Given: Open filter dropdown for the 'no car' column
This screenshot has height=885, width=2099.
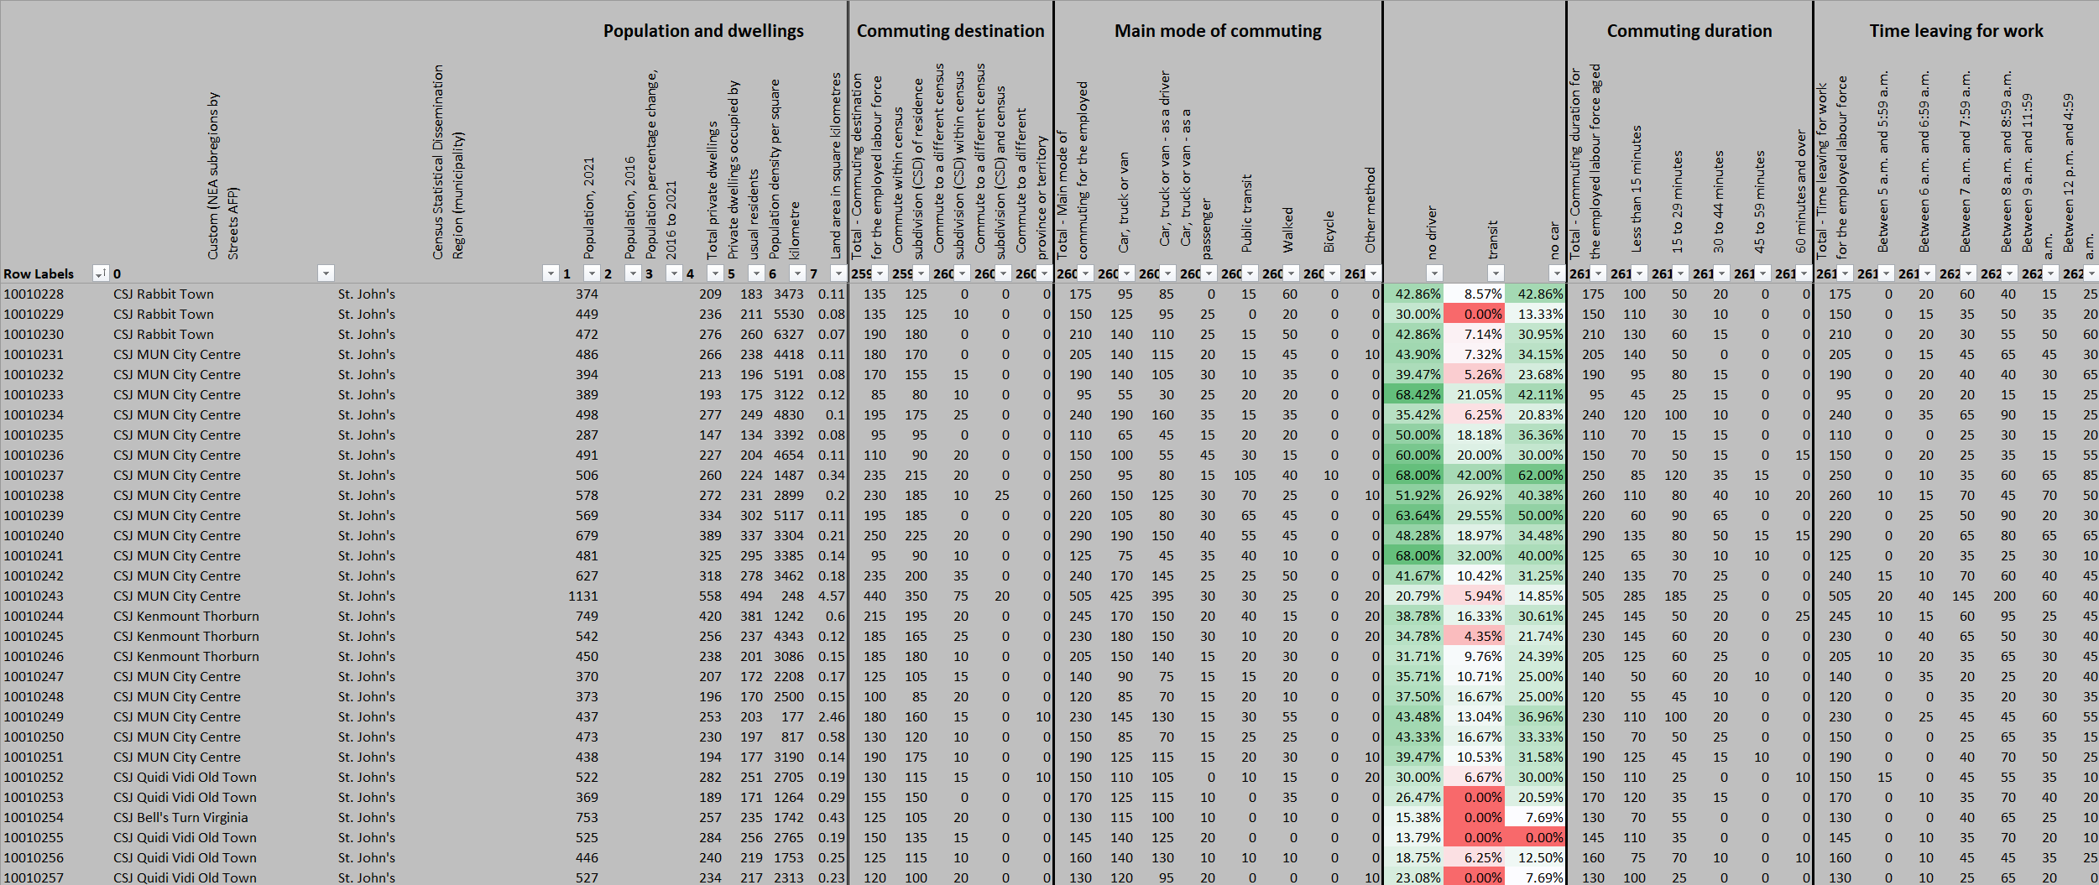Looking at the screenshot, I should [x=1556, y=273].
